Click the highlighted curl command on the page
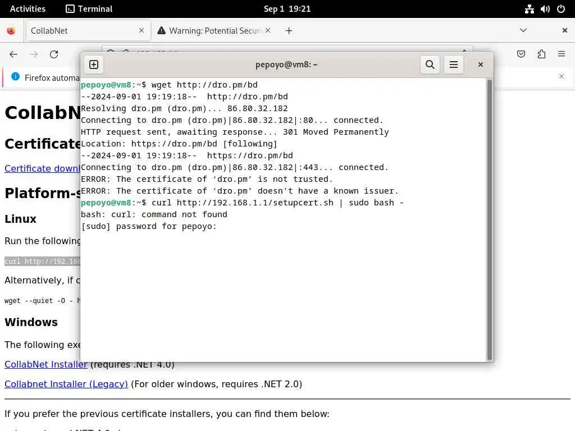575x431 pixels. [x=42, y=262]
